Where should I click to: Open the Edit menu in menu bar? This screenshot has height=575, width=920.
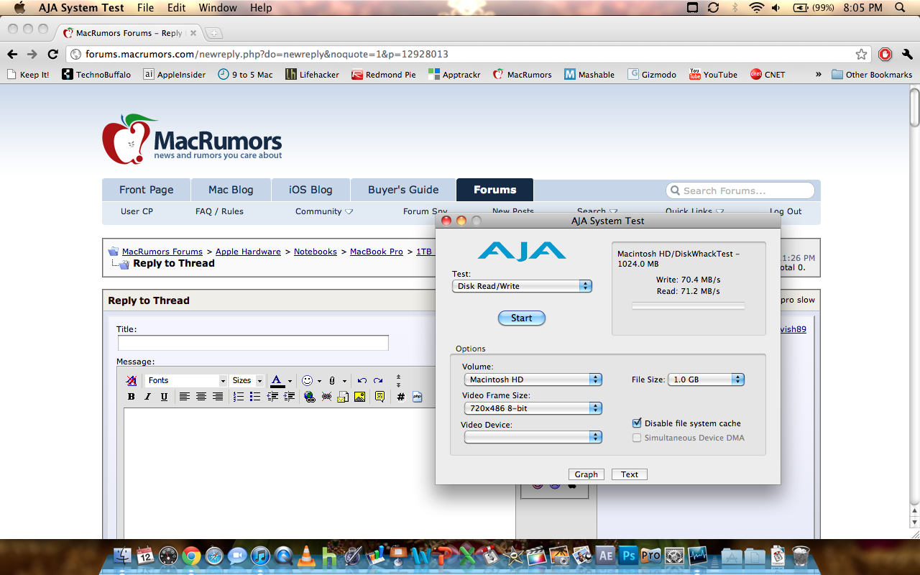coord(176,8)
